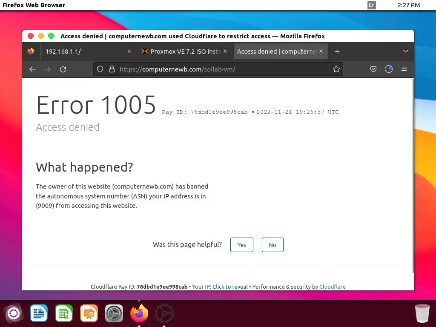Close the Proxmox VE 7.2 ISO tab
The image size is (436, 327).
(x=225, y=51)
